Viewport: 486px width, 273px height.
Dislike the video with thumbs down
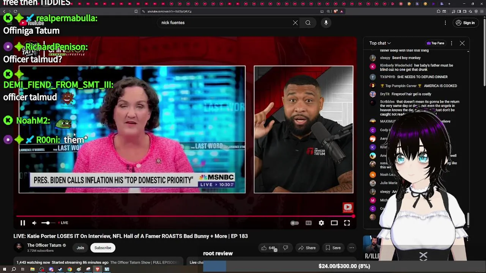pos(286,248)
